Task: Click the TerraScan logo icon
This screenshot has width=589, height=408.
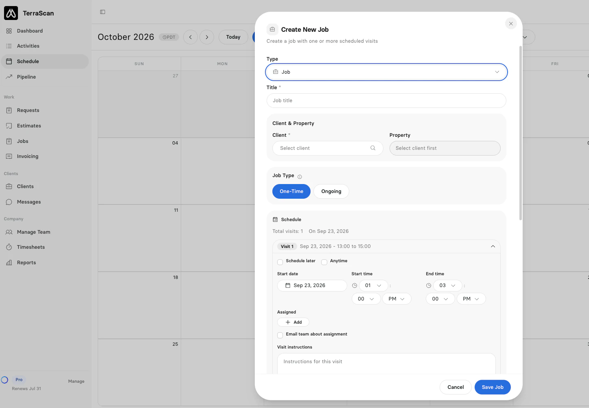Action: (11, 13)
